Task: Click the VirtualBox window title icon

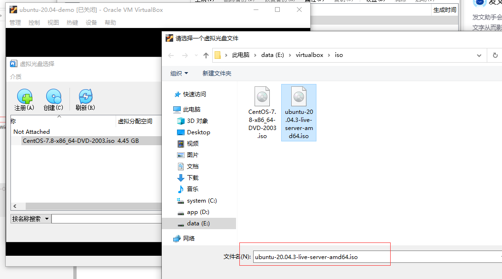Action: pos(13,9)
